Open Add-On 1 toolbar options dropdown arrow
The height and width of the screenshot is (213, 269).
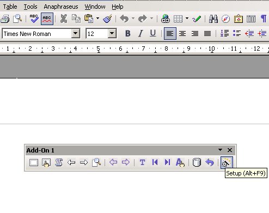[220, 150]
